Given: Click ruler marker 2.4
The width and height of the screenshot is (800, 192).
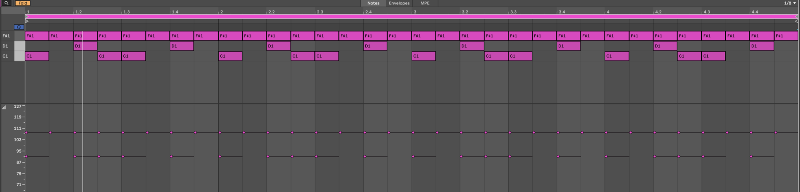Looking at the screenshot, I should tap(368, 12).
